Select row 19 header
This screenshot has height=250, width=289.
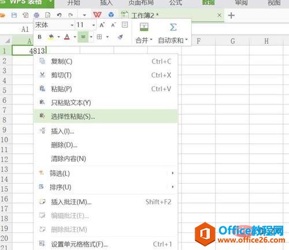point(6,228)
